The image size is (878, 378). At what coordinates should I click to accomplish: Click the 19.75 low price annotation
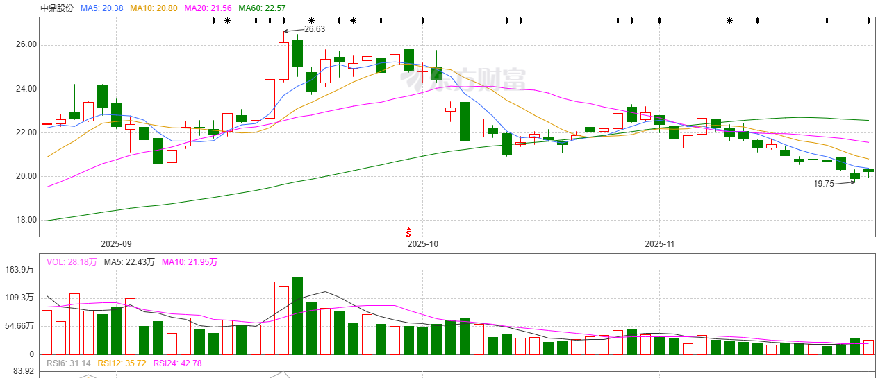point(824,184)
